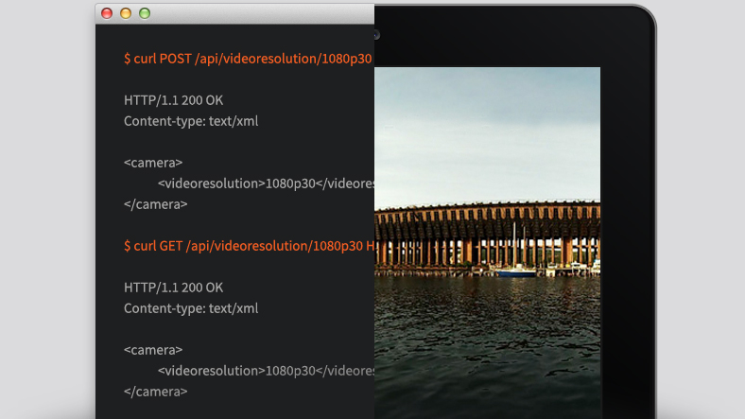Viewport: 745px width, 419px height.
Task: Select the first <videoresolution> XML line
Action: (266, 183)
